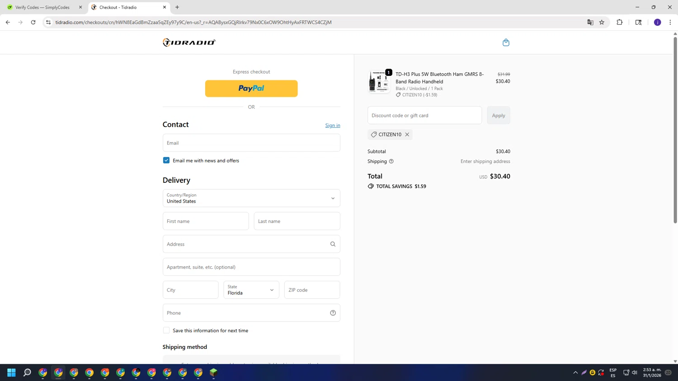Click the page vertical scrollbar
The image size is (678, 381).
pyautogui.click(x=675, y=130)
